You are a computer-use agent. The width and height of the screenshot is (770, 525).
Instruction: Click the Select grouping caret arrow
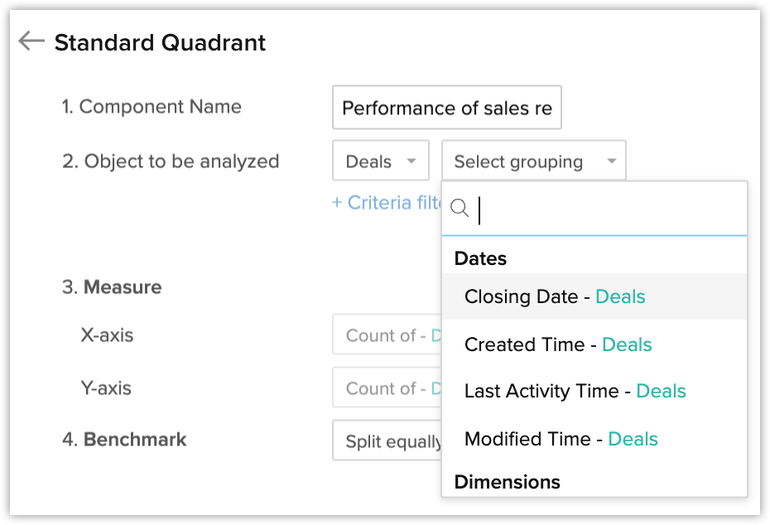click(611, 161)
